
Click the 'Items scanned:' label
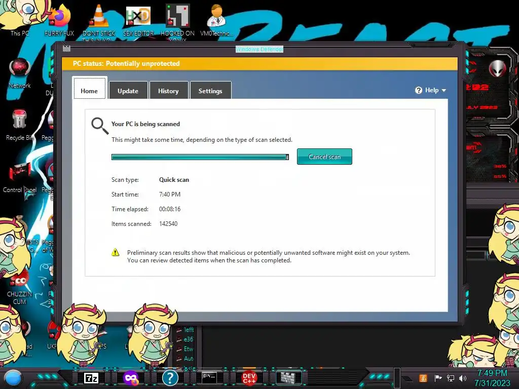click(x=131, y=223)
